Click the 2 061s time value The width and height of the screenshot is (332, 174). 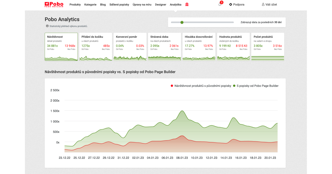[x=174, y=46]
